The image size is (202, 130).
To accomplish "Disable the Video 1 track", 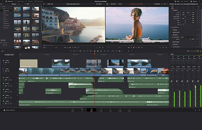I will tap(8, 71).
